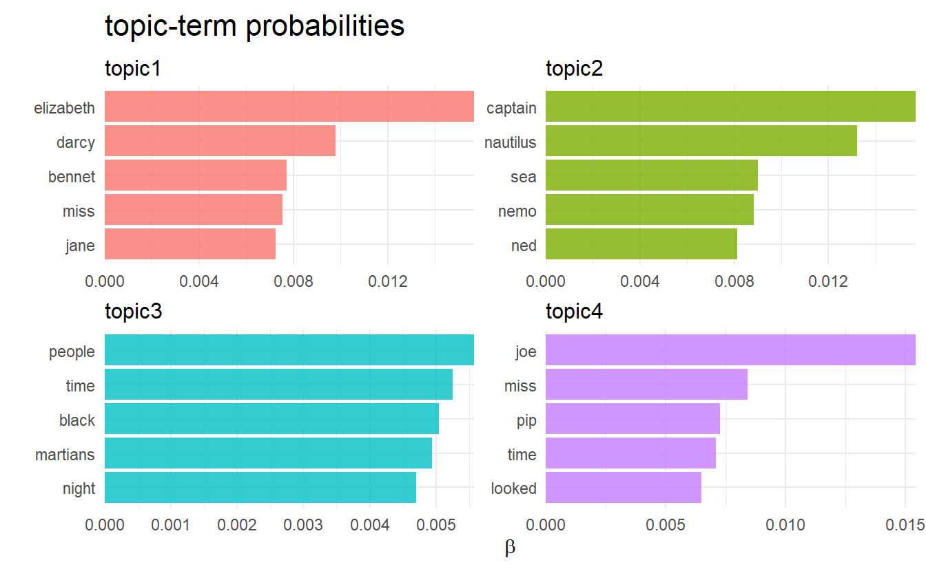
Task: Click the purple joe bar
Action: pyautogui.click(x=730, y=350)
